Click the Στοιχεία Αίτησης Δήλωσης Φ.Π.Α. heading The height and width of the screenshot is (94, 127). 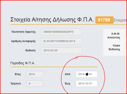[x=52, y=20]
